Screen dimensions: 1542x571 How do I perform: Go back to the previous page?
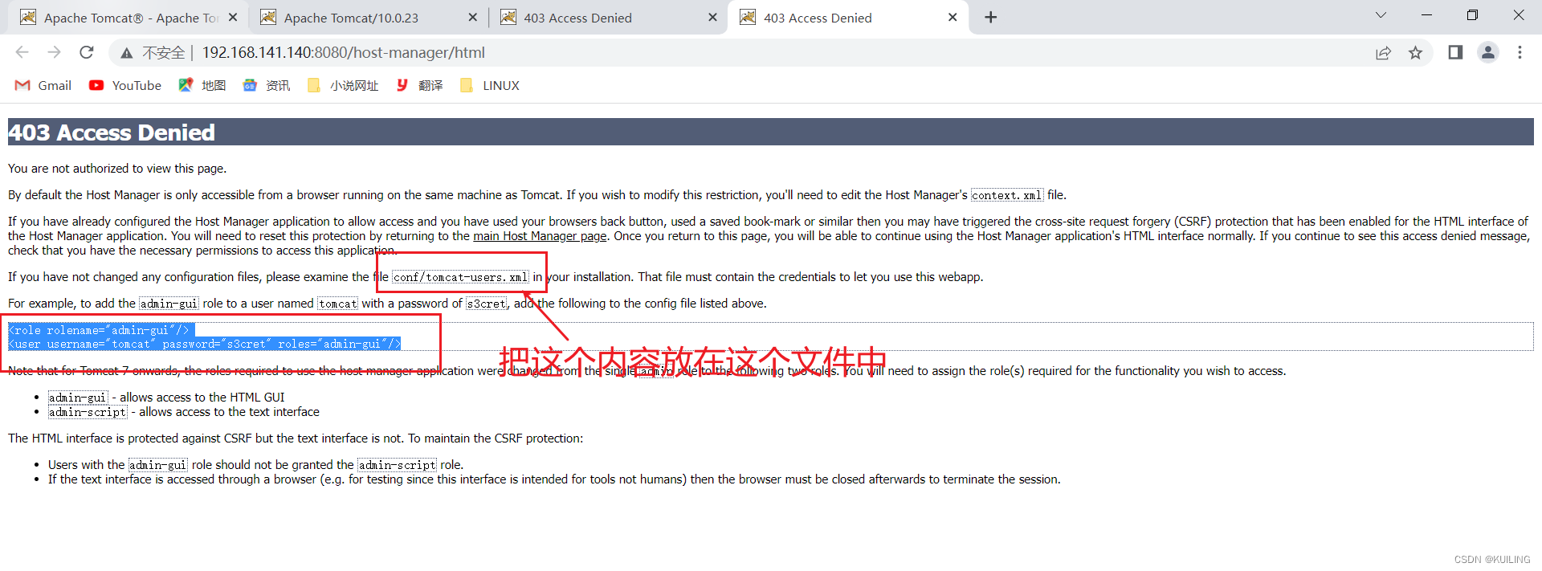(22, 52)
